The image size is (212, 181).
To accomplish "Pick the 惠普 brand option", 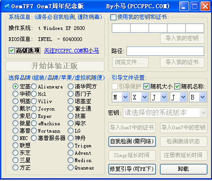I will coord(15,131).
